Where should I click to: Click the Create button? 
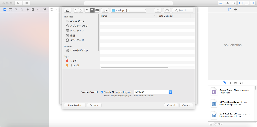[x=186, y=105]
